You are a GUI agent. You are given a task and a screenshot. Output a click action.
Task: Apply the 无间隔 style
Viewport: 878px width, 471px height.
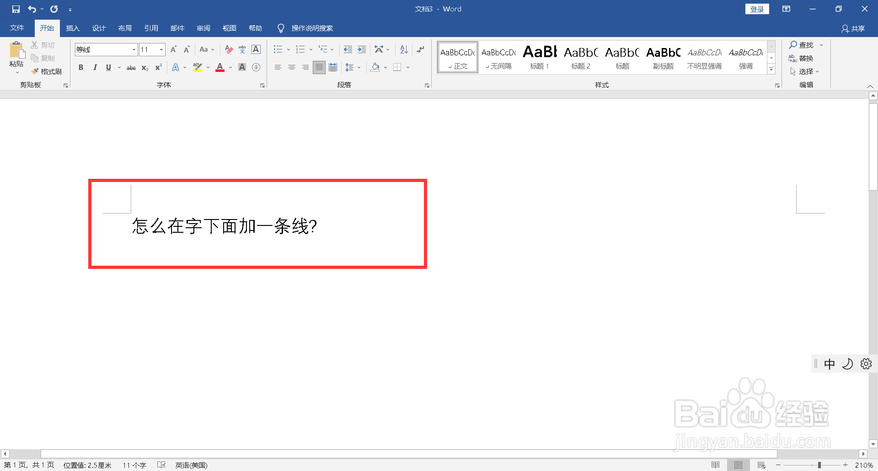(498, 58)
